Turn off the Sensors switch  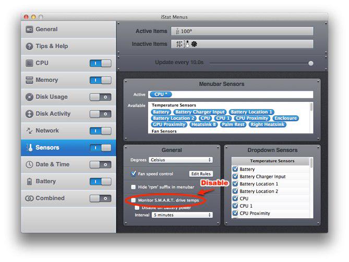[100, 148]
